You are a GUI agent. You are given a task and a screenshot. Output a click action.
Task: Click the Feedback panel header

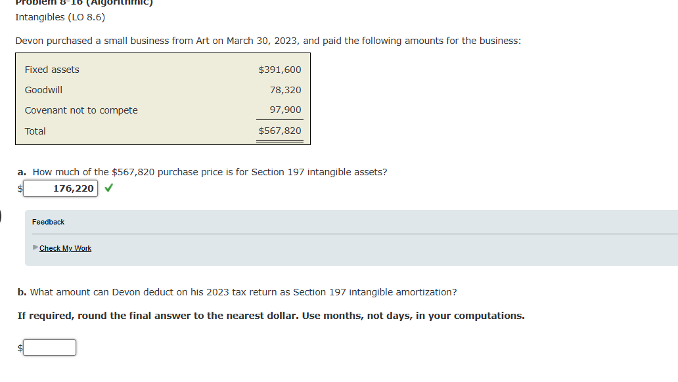coord(48,222)
